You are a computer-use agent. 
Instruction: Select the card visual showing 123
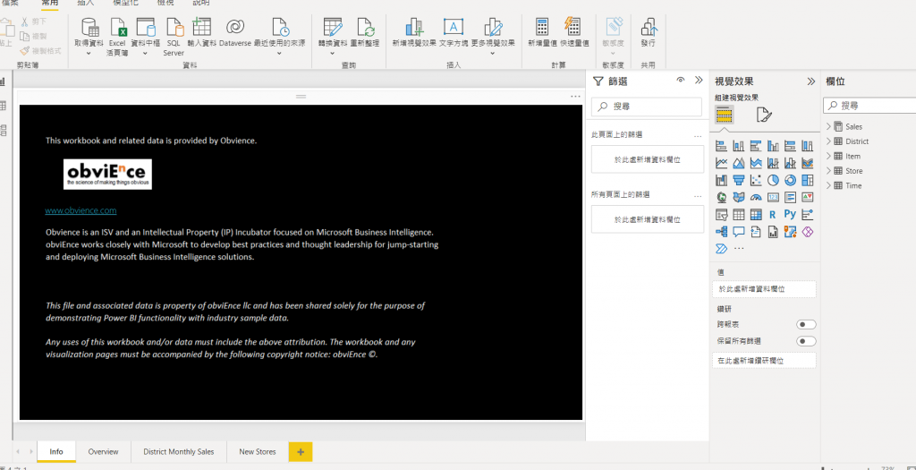pyautogui.click(x=773, y=198)
